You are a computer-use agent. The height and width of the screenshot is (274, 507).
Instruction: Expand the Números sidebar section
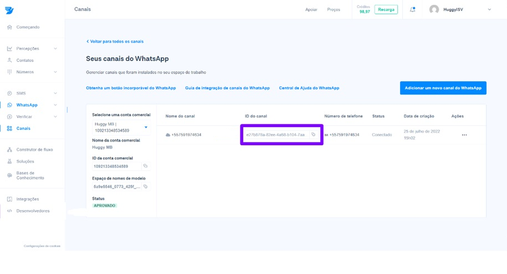click(55, 72)
